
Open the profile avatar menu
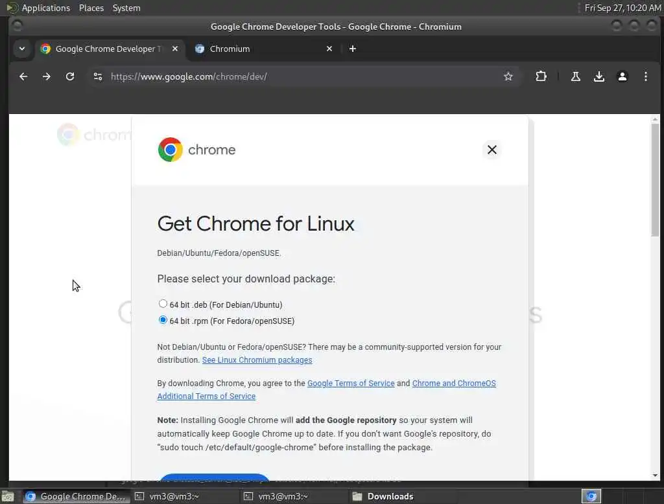(x=622, y=76)
